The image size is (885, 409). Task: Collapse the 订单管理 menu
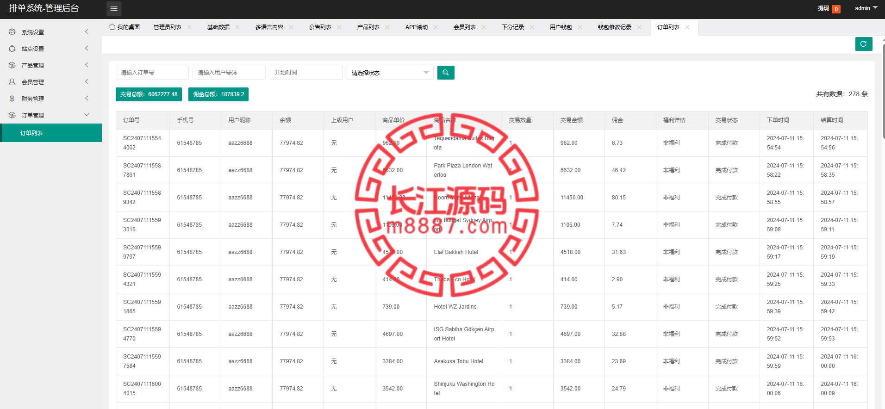tap(87, 115)
